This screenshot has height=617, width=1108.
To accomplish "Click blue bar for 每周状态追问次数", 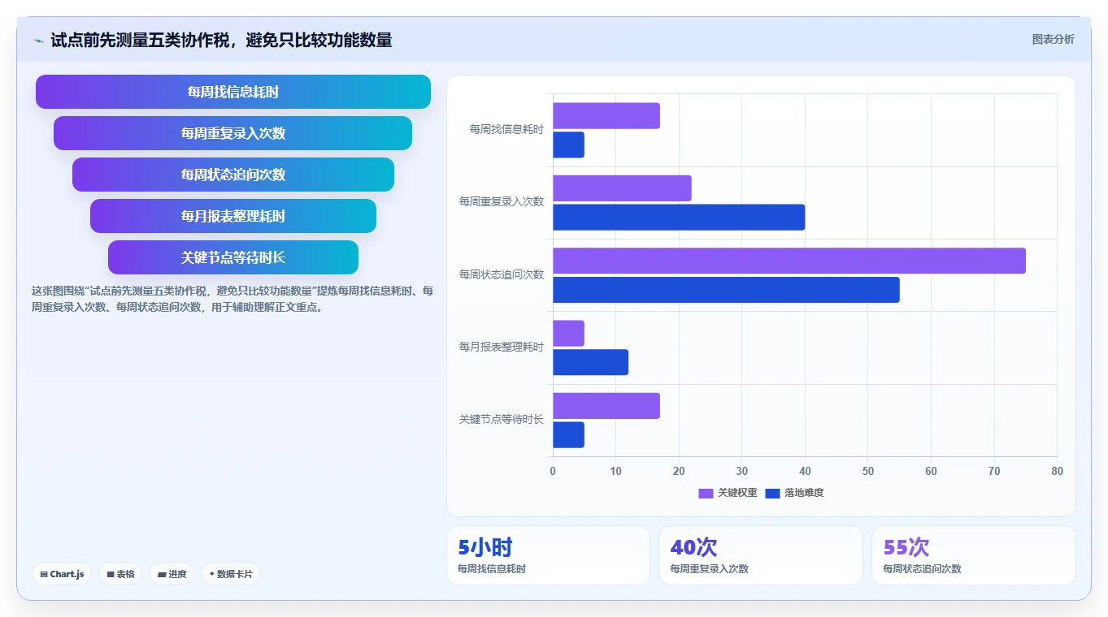I will (726, 290).
